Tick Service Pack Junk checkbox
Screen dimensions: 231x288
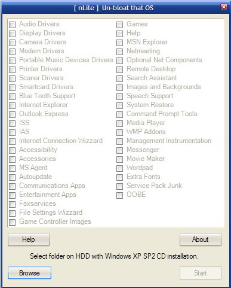(x=119, y=186)
